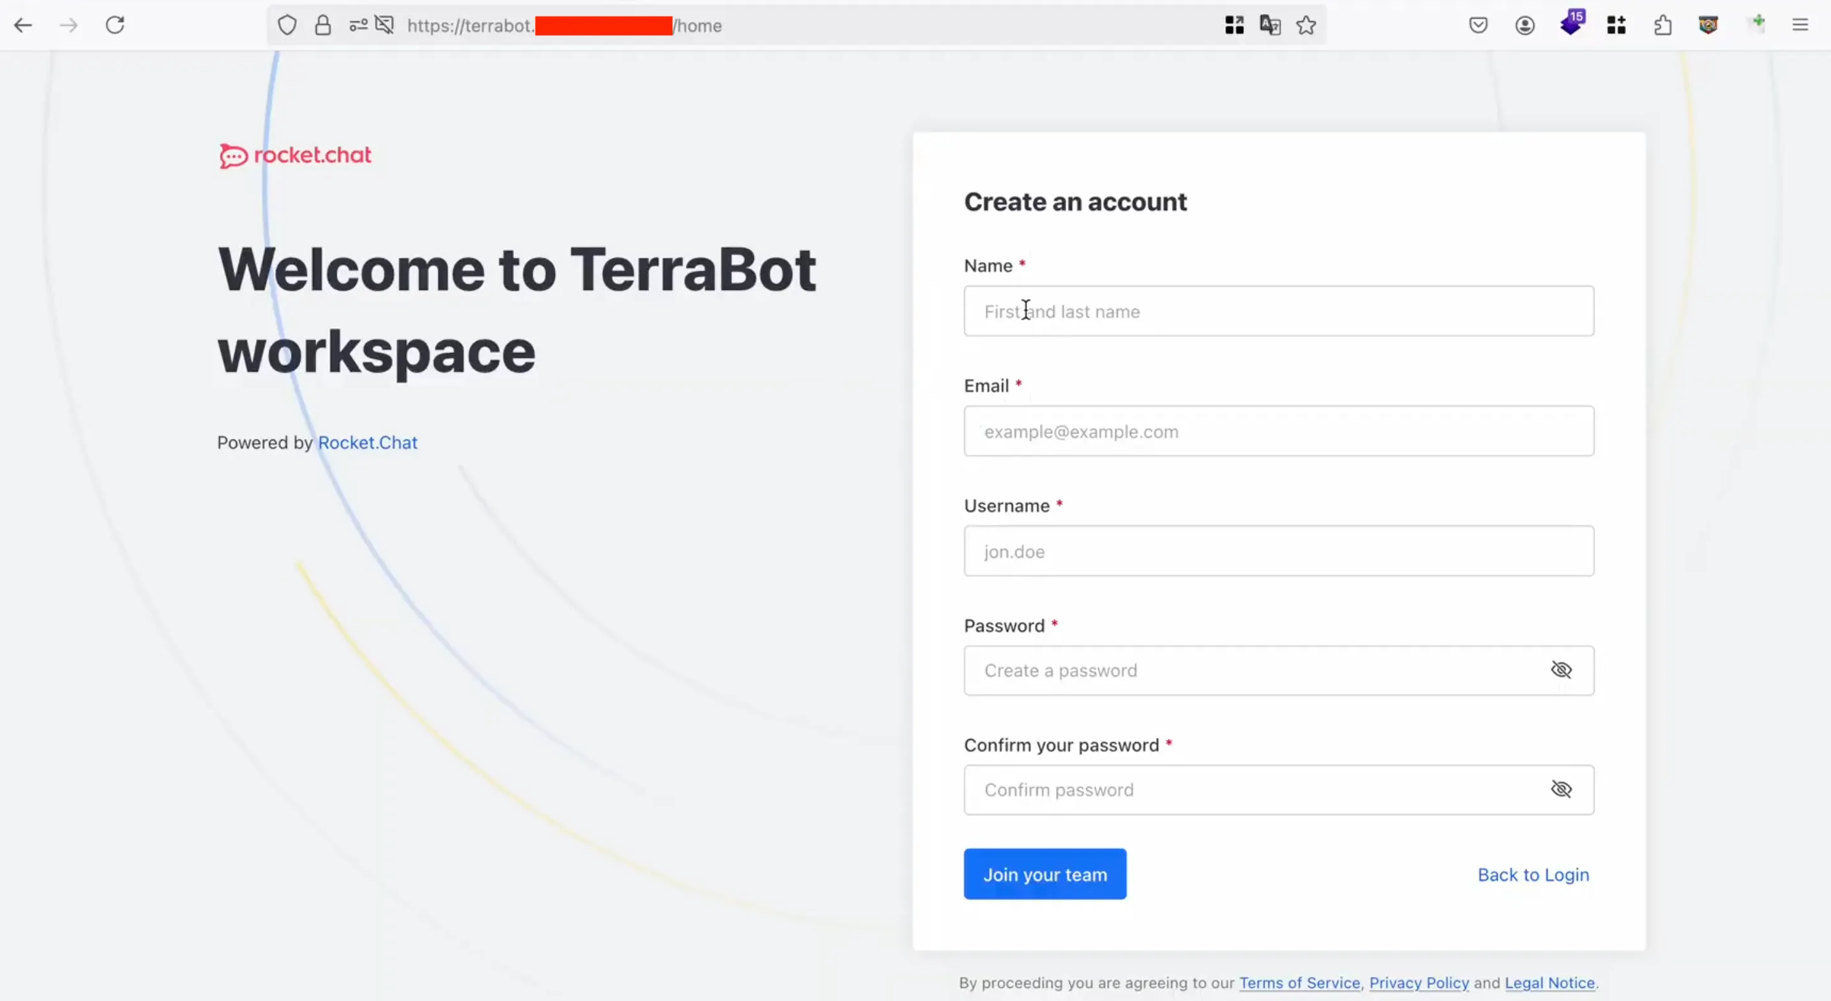The width and height of the screenshot is (1831, 1001).
Task: Bookmark this page with the star
Action: click(1306, 26)
